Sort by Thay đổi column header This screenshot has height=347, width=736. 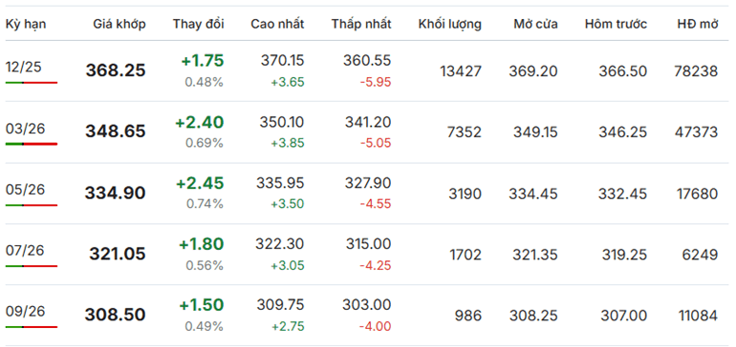tap(198, 25)
